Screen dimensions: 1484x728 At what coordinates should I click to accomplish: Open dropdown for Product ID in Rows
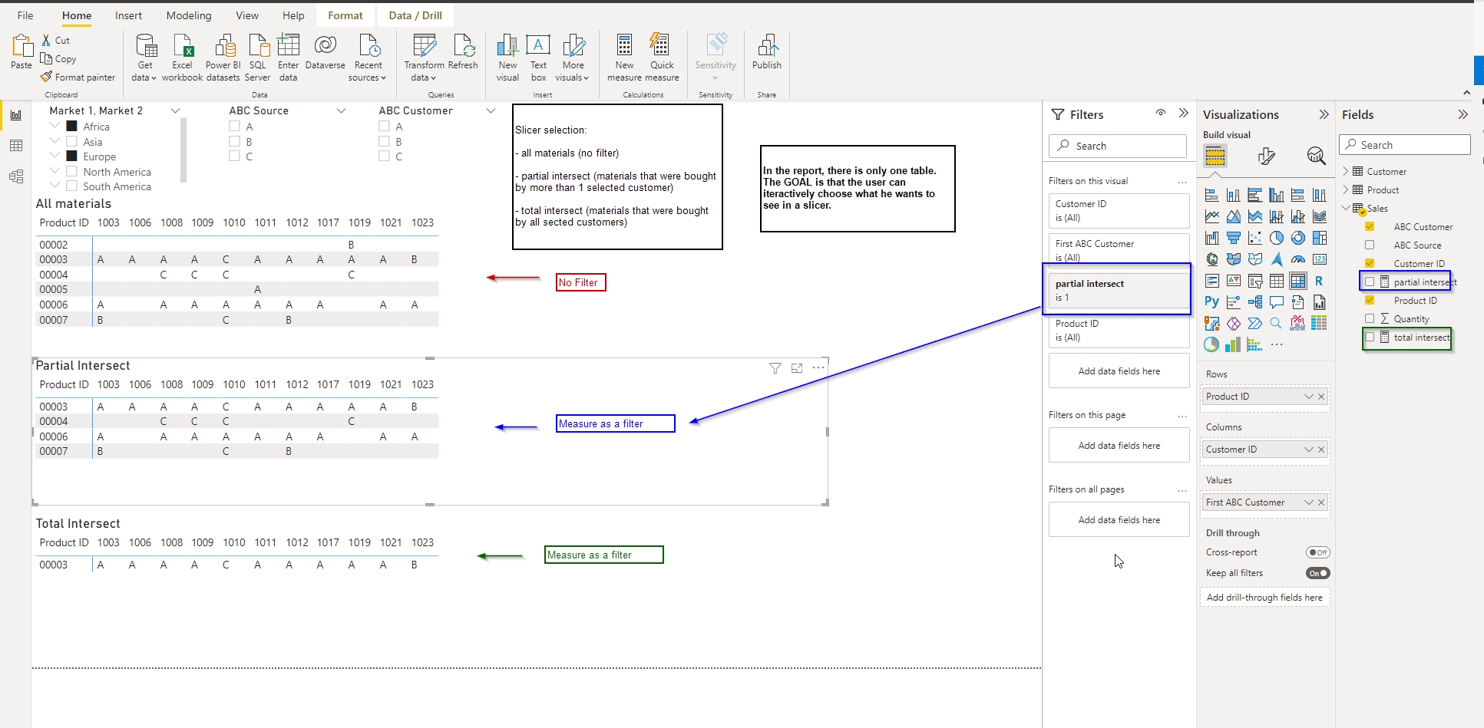tap(1308, 397)
